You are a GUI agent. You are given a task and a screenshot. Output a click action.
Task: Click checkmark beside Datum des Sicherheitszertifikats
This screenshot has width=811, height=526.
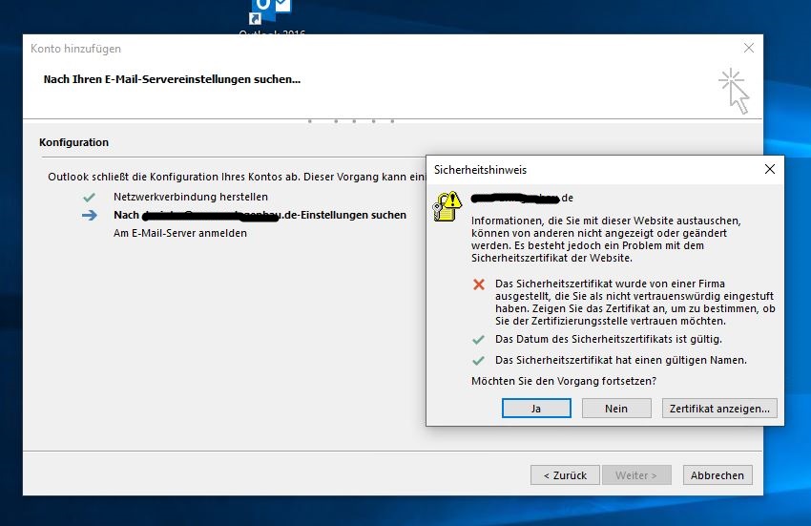click(x=478, y=340)
